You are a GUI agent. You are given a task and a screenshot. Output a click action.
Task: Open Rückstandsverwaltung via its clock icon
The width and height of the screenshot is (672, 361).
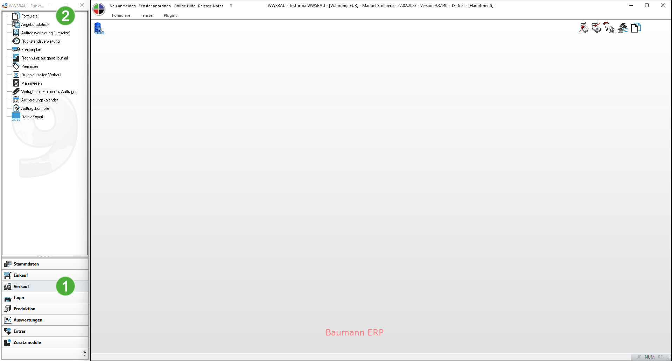click(x=16, y=41)
